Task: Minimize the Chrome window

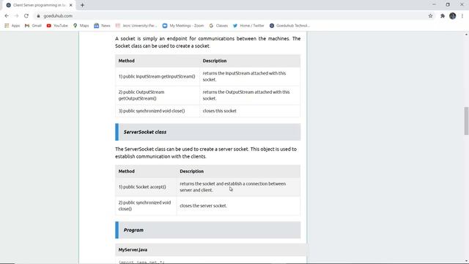Action: tap(434, 5)
